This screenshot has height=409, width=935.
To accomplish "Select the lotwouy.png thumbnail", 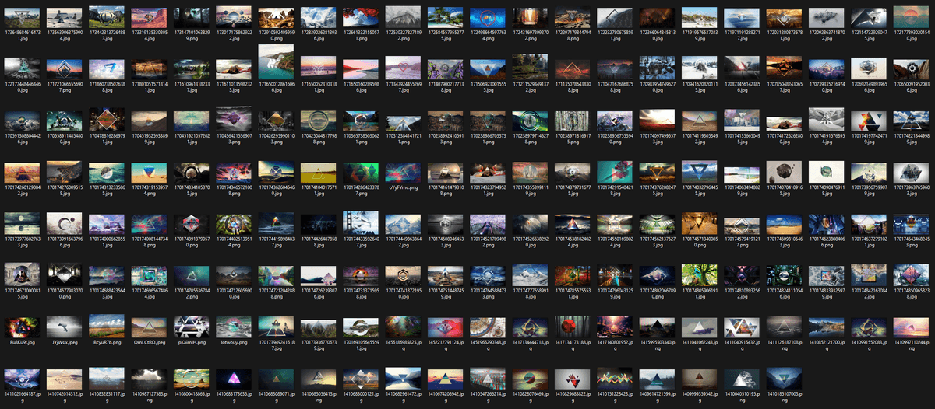I will click(231, 326).
